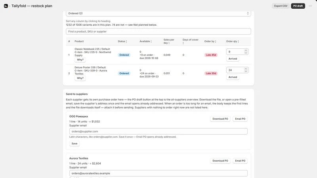Screen dimensions: 317x178
Task: Mark Deluxe Poster 339 order as Arrived
Action: pyautogui.click(x=233, y=77)
